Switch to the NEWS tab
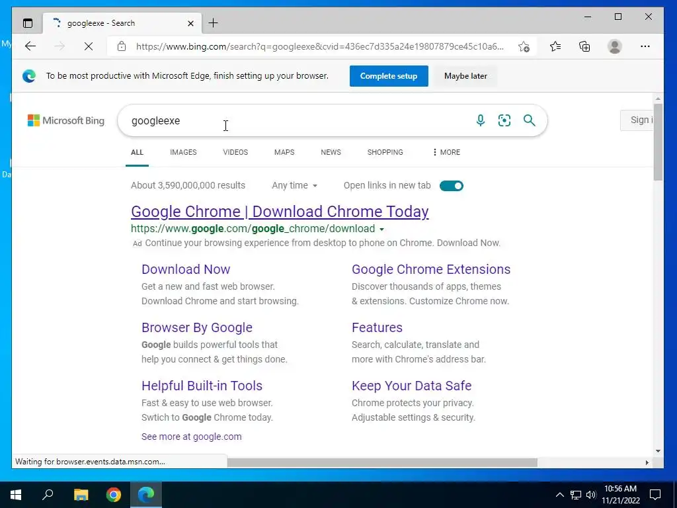Screen dimensions: 677x508 [331, 152]
